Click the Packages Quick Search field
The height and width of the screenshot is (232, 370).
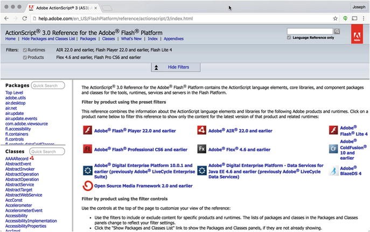click(x=48, y=85)
